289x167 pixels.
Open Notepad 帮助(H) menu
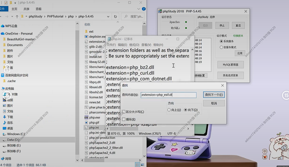point(158,45)
